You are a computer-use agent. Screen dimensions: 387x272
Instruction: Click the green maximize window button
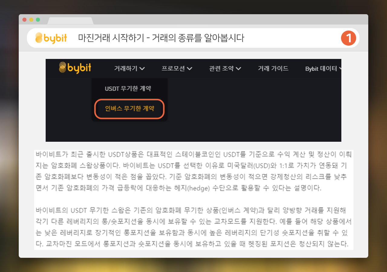pos(38,20)
